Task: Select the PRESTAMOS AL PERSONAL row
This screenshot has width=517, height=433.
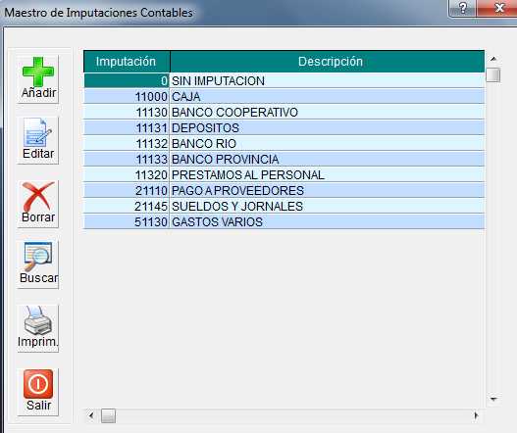Action: coord(284,175)
